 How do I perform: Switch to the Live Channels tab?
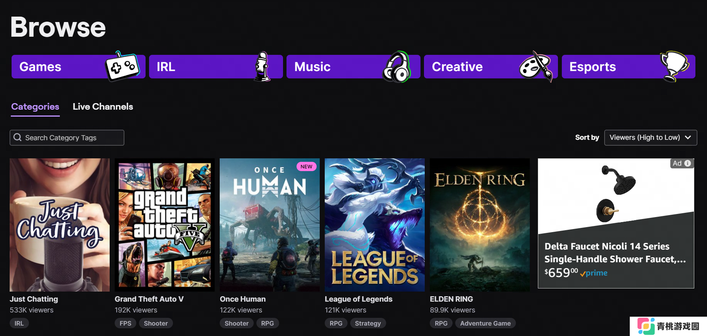click(103, 107)
